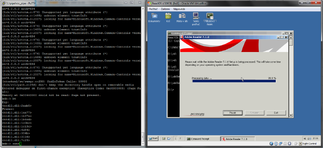The image size is (323, 148).
Task: Click the VirtualBox optical disk status icon
Action: click(276, 144)
